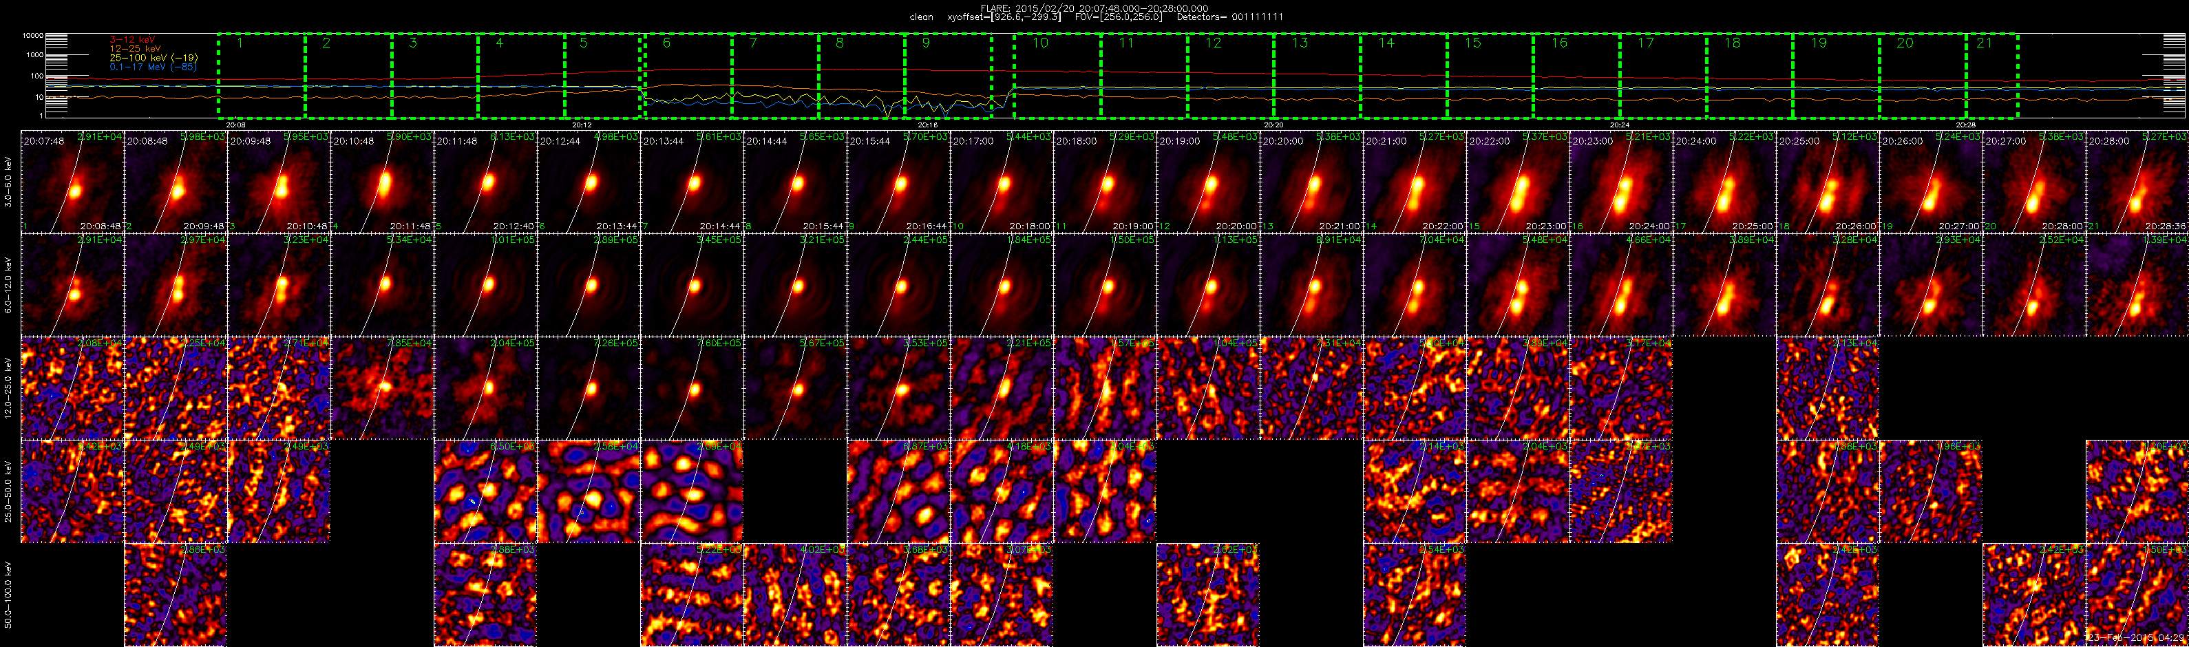Image resolution: width=2189 pixels, height=647 pixels.
Task: Select interval 13 on the light curve
Action: coord(1317,76)
